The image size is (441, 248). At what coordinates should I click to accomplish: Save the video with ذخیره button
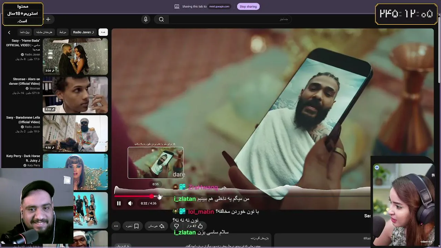(132, 226)
